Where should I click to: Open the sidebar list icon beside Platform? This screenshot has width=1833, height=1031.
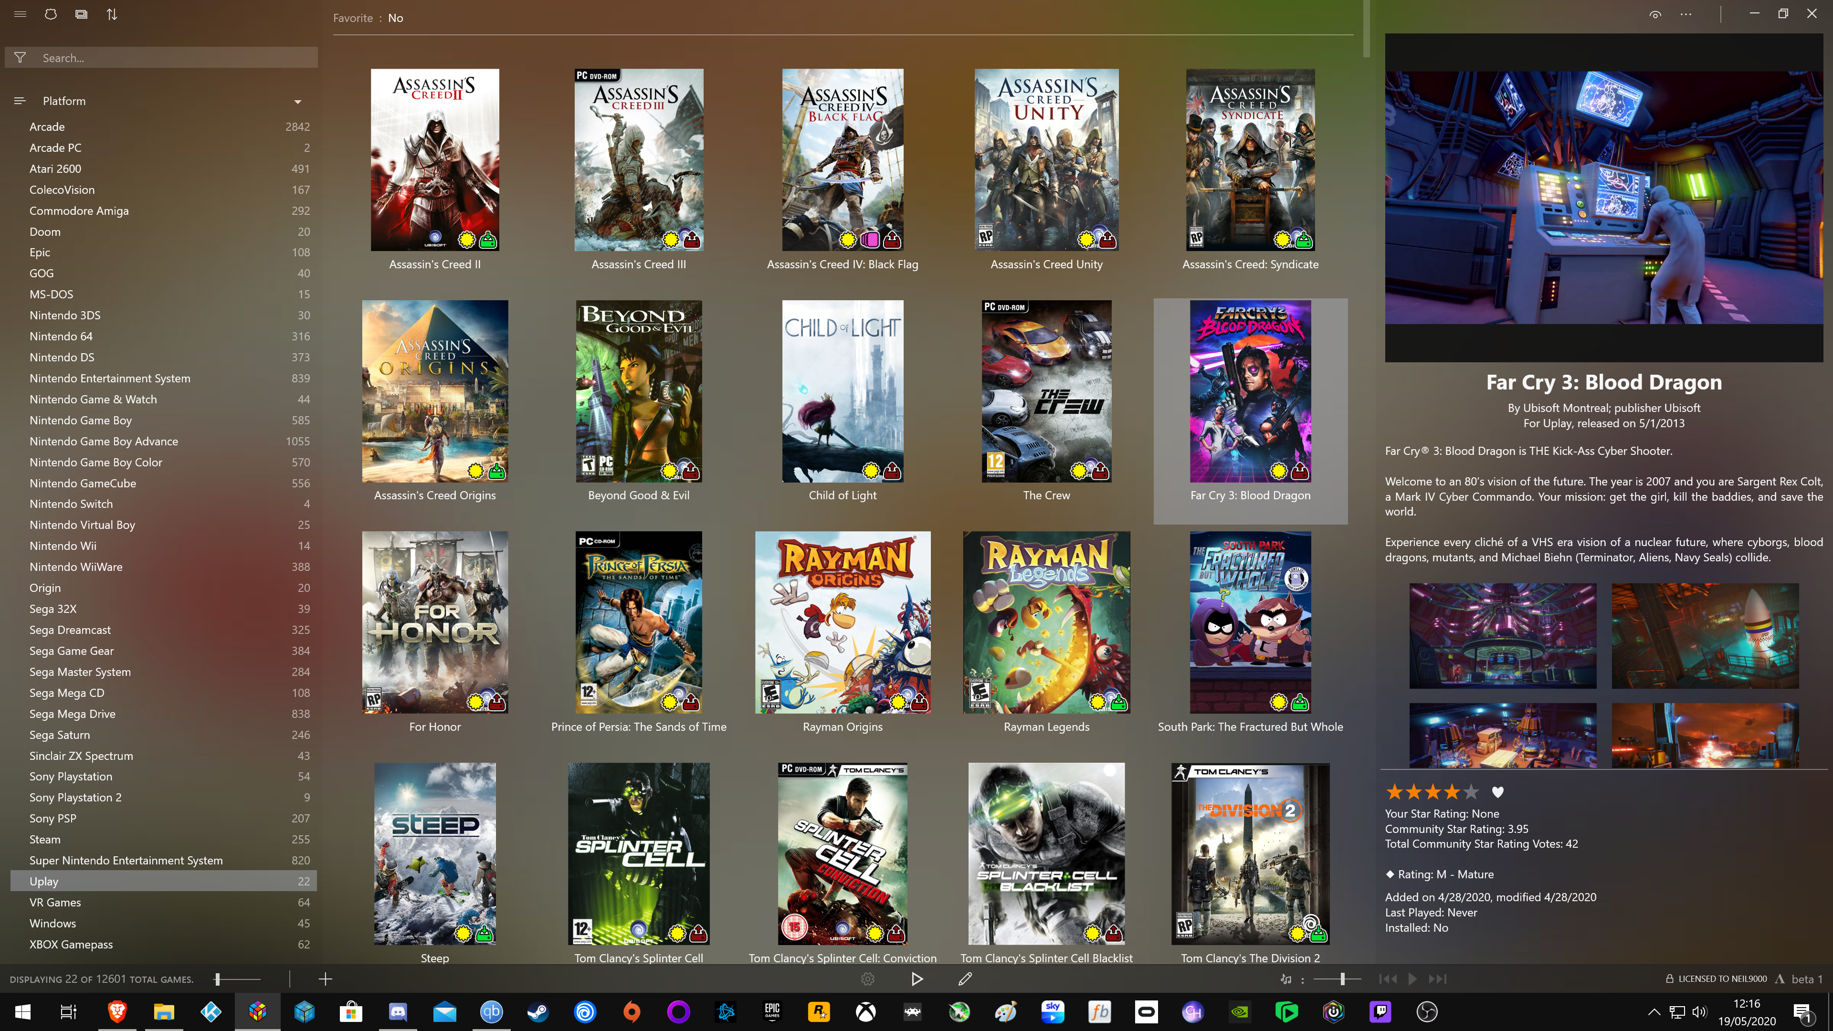tap(20, 101)
